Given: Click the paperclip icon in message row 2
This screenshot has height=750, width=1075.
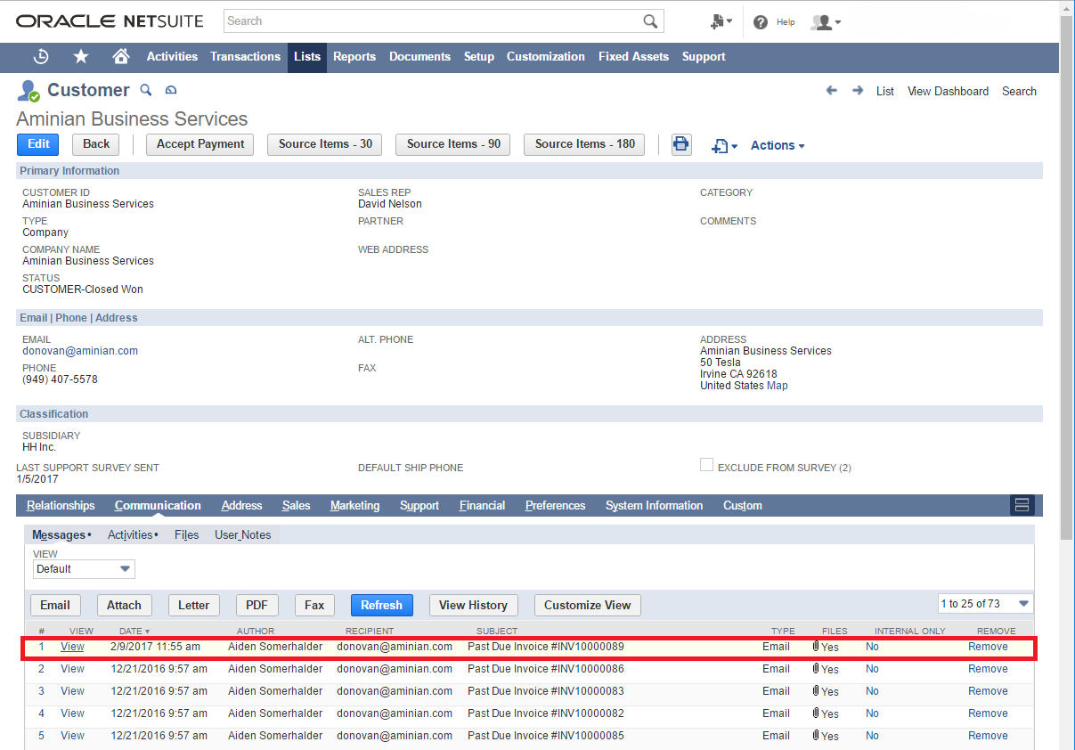Looking at the screenshot, I should (x=816, y=669).
